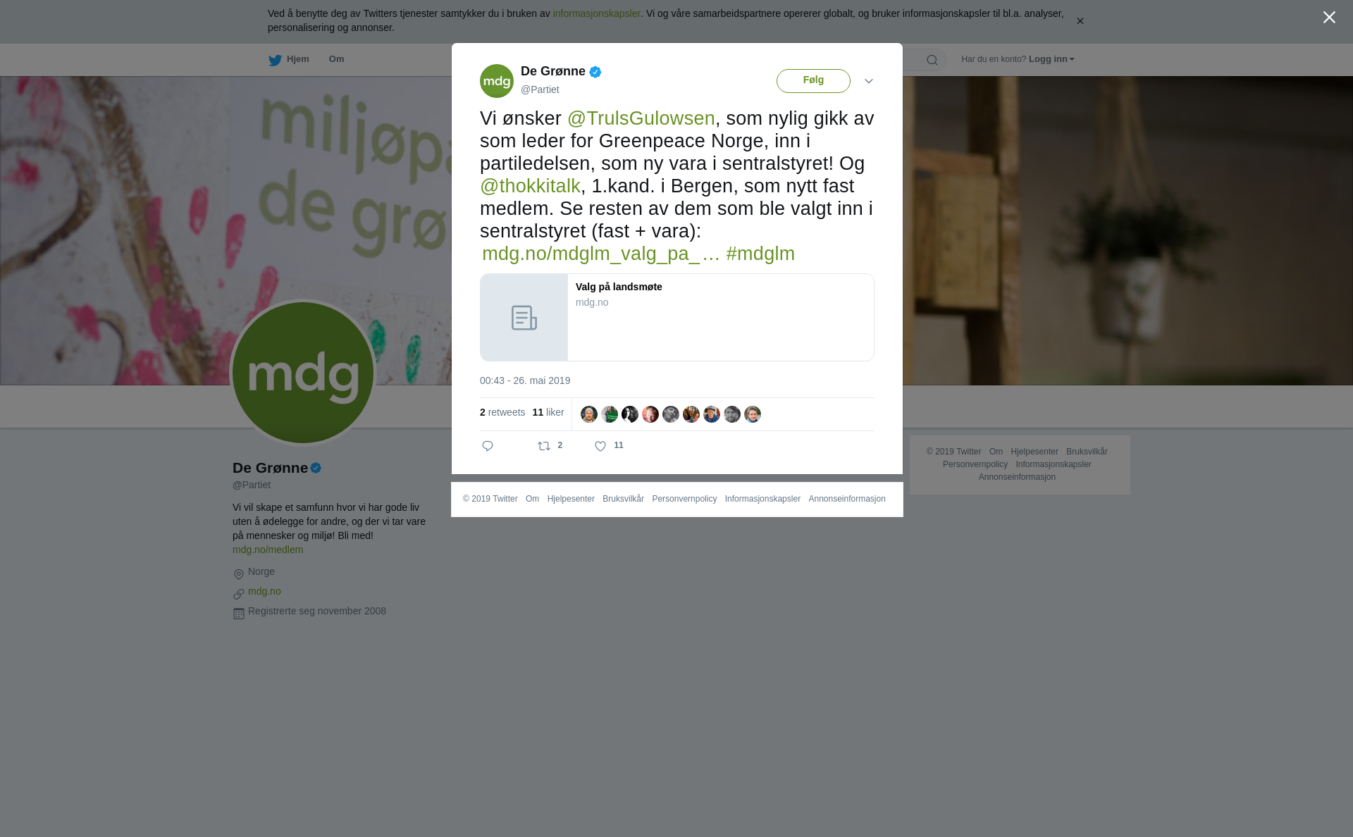The height and width of the screenshot is (837, 1353).
Task: Open the @thokkitalk mention link
Action: pos(530,186)
